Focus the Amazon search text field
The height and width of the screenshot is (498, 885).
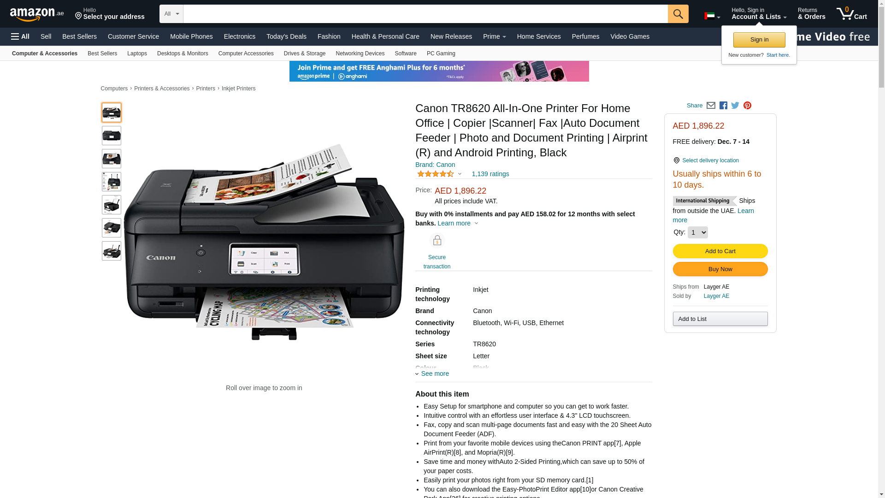point(425,14)
